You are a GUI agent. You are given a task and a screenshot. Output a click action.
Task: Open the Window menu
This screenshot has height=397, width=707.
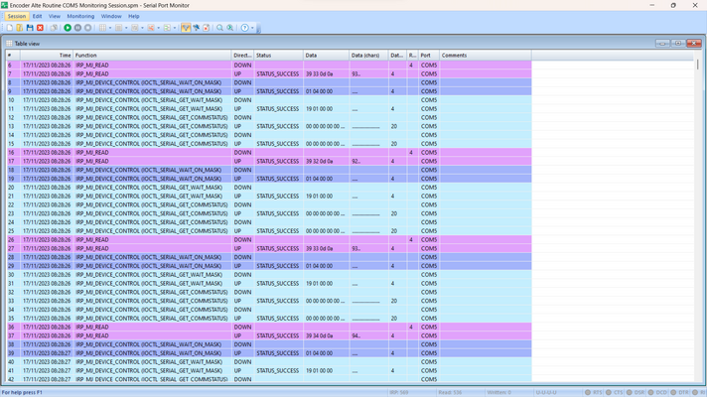point(111,16)
